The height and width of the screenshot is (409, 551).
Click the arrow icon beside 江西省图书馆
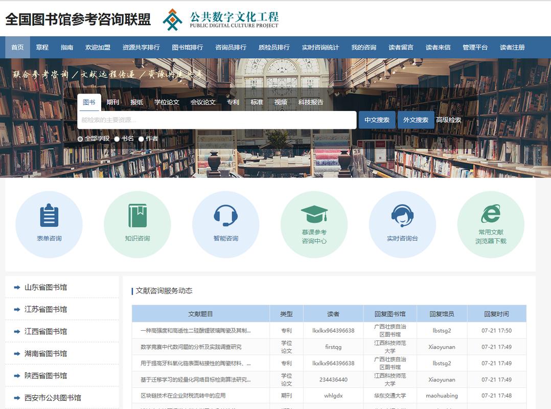pos(17,332)
